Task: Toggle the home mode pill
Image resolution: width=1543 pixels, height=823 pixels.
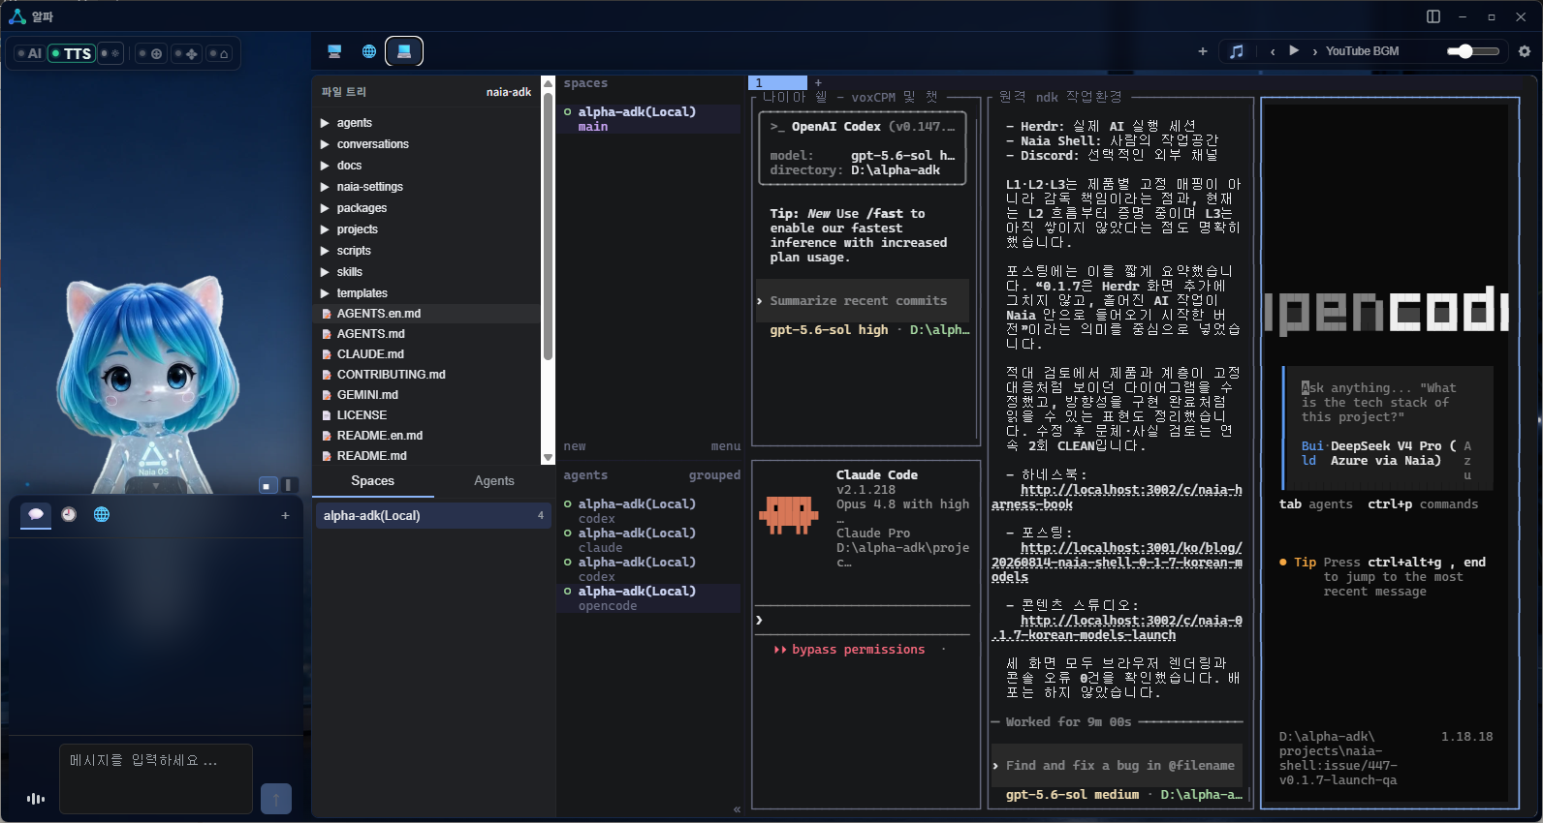Action: pos(218,53)
